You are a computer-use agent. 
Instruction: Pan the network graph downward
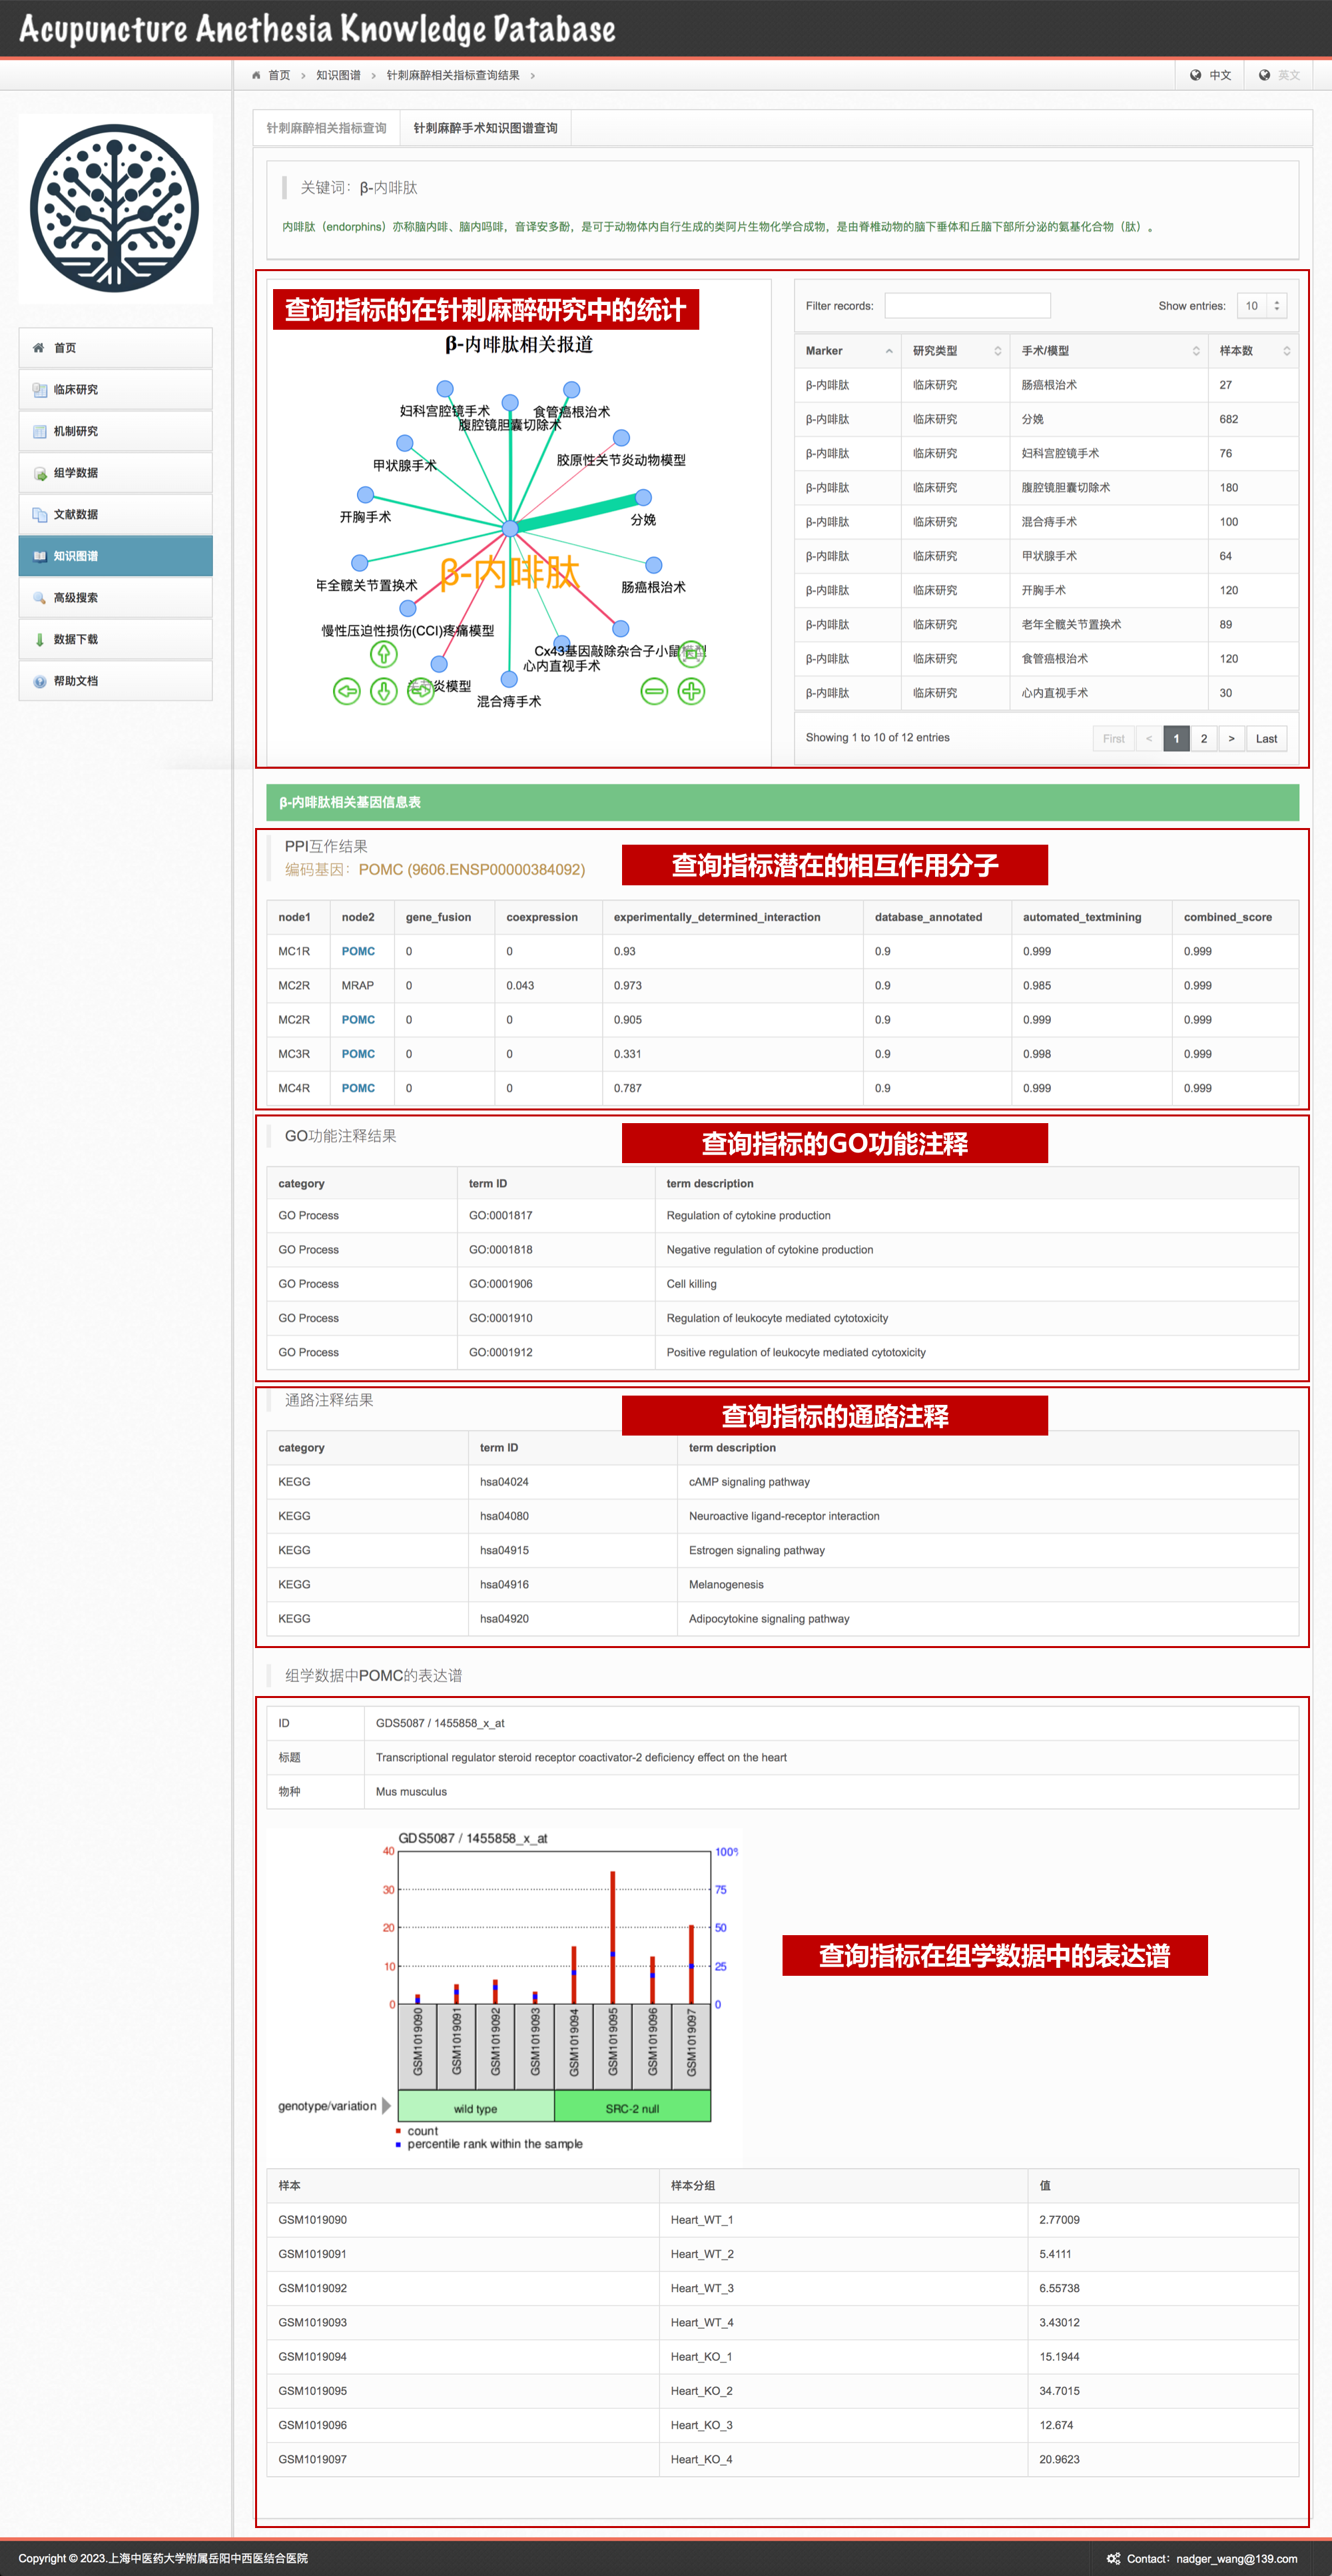point(384,691)
